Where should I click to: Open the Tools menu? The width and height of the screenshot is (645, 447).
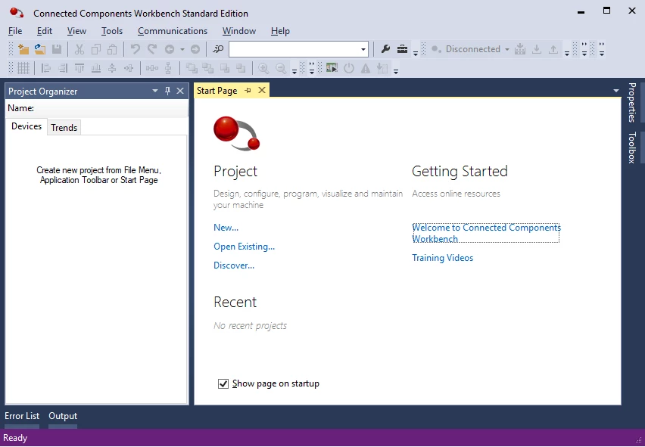[112, 31]
